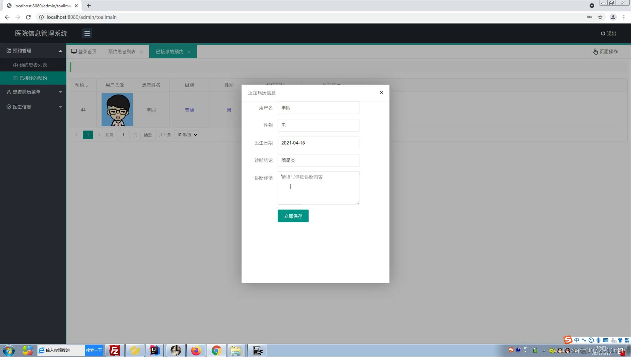The width and height of the screenshot is (631, 357).
Task: Go to pagination page 1
Action: tap(88, 135)
